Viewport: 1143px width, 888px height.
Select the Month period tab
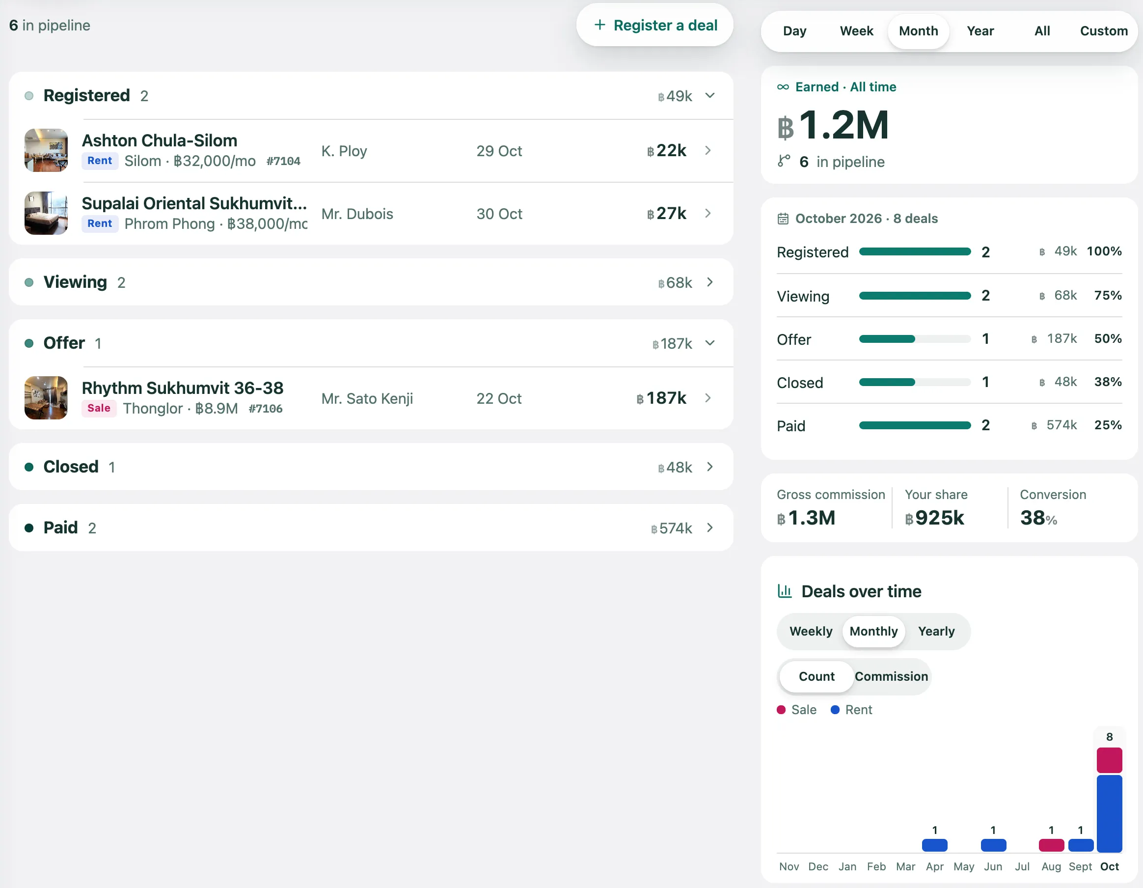pyautogui.click(x=919, y=31)
